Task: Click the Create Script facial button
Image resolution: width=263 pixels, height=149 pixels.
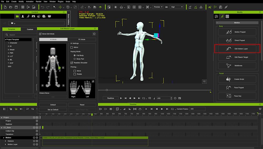Action: [237, 79]
